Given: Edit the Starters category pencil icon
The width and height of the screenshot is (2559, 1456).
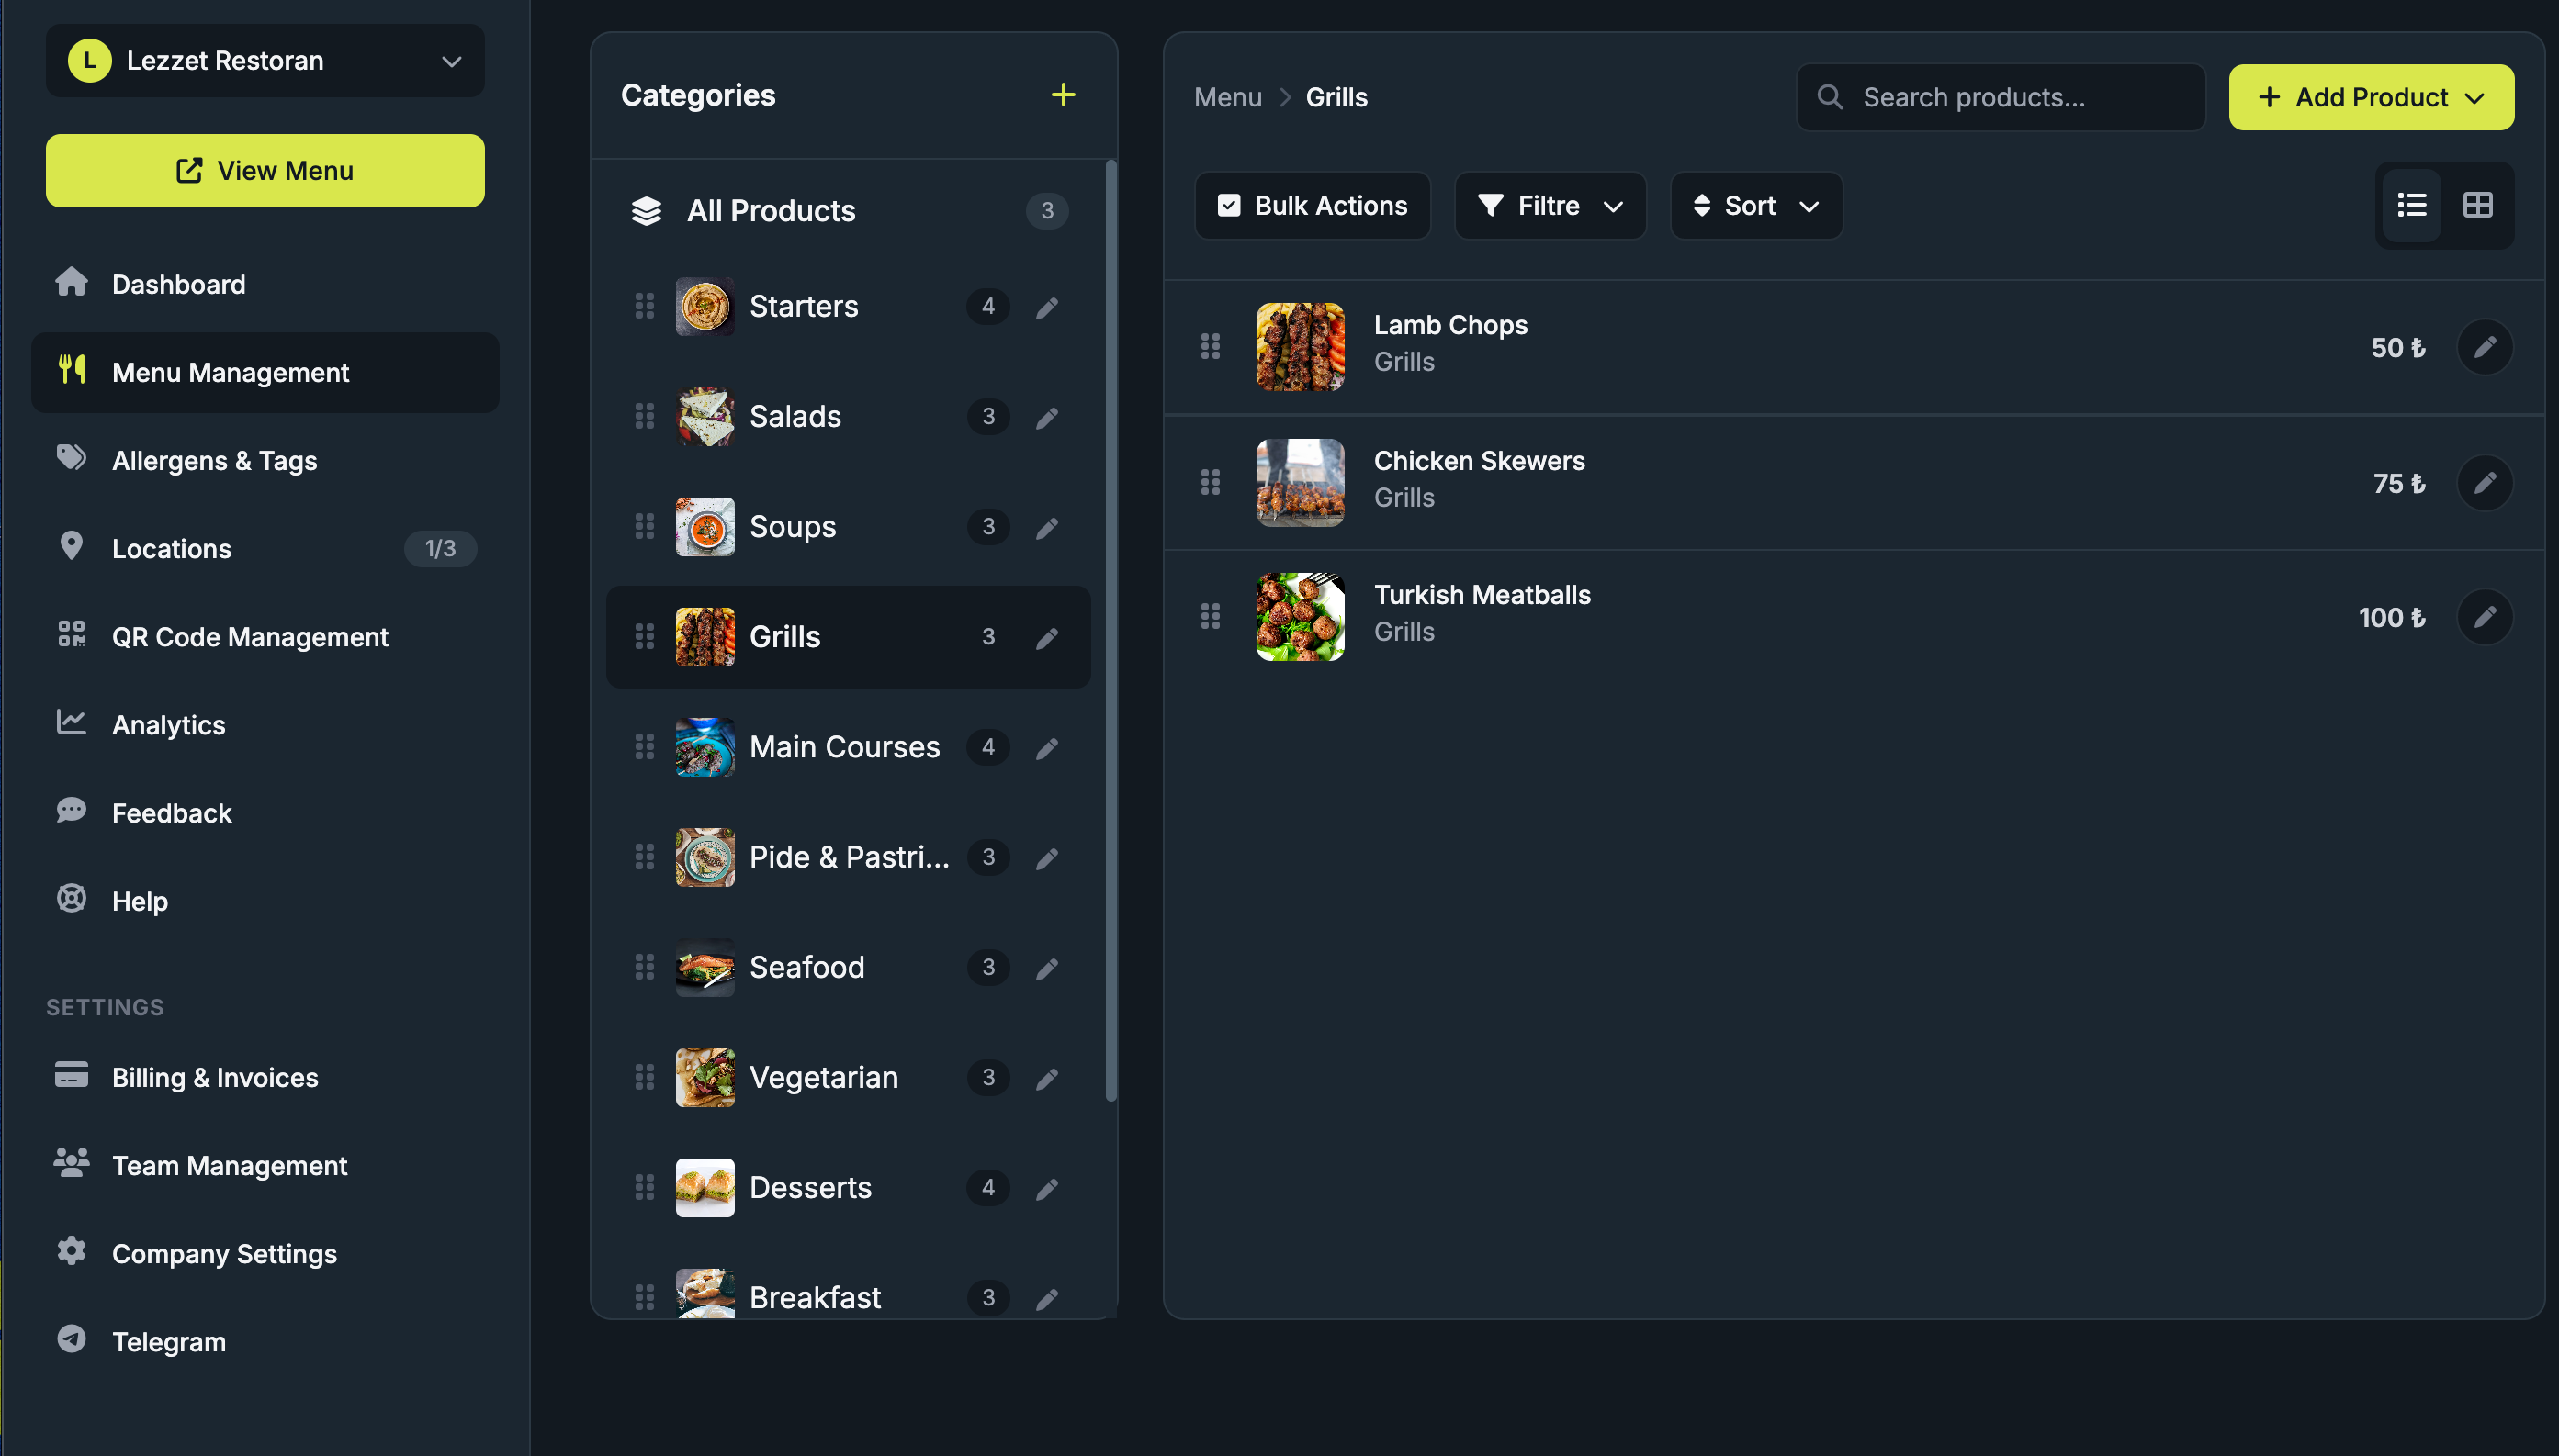Looking at the screenshot, I should pos(1046,307).
